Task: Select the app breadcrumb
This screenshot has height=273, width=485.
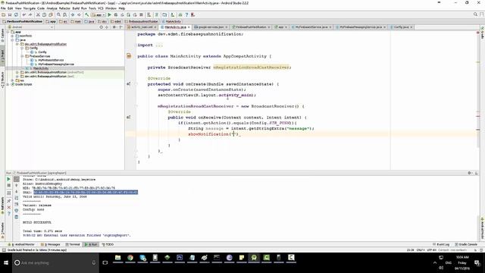Action: click(51, 21)
